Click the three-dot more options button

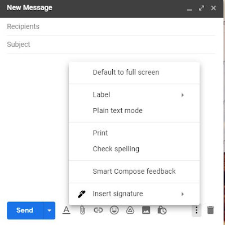pos(196,210)
